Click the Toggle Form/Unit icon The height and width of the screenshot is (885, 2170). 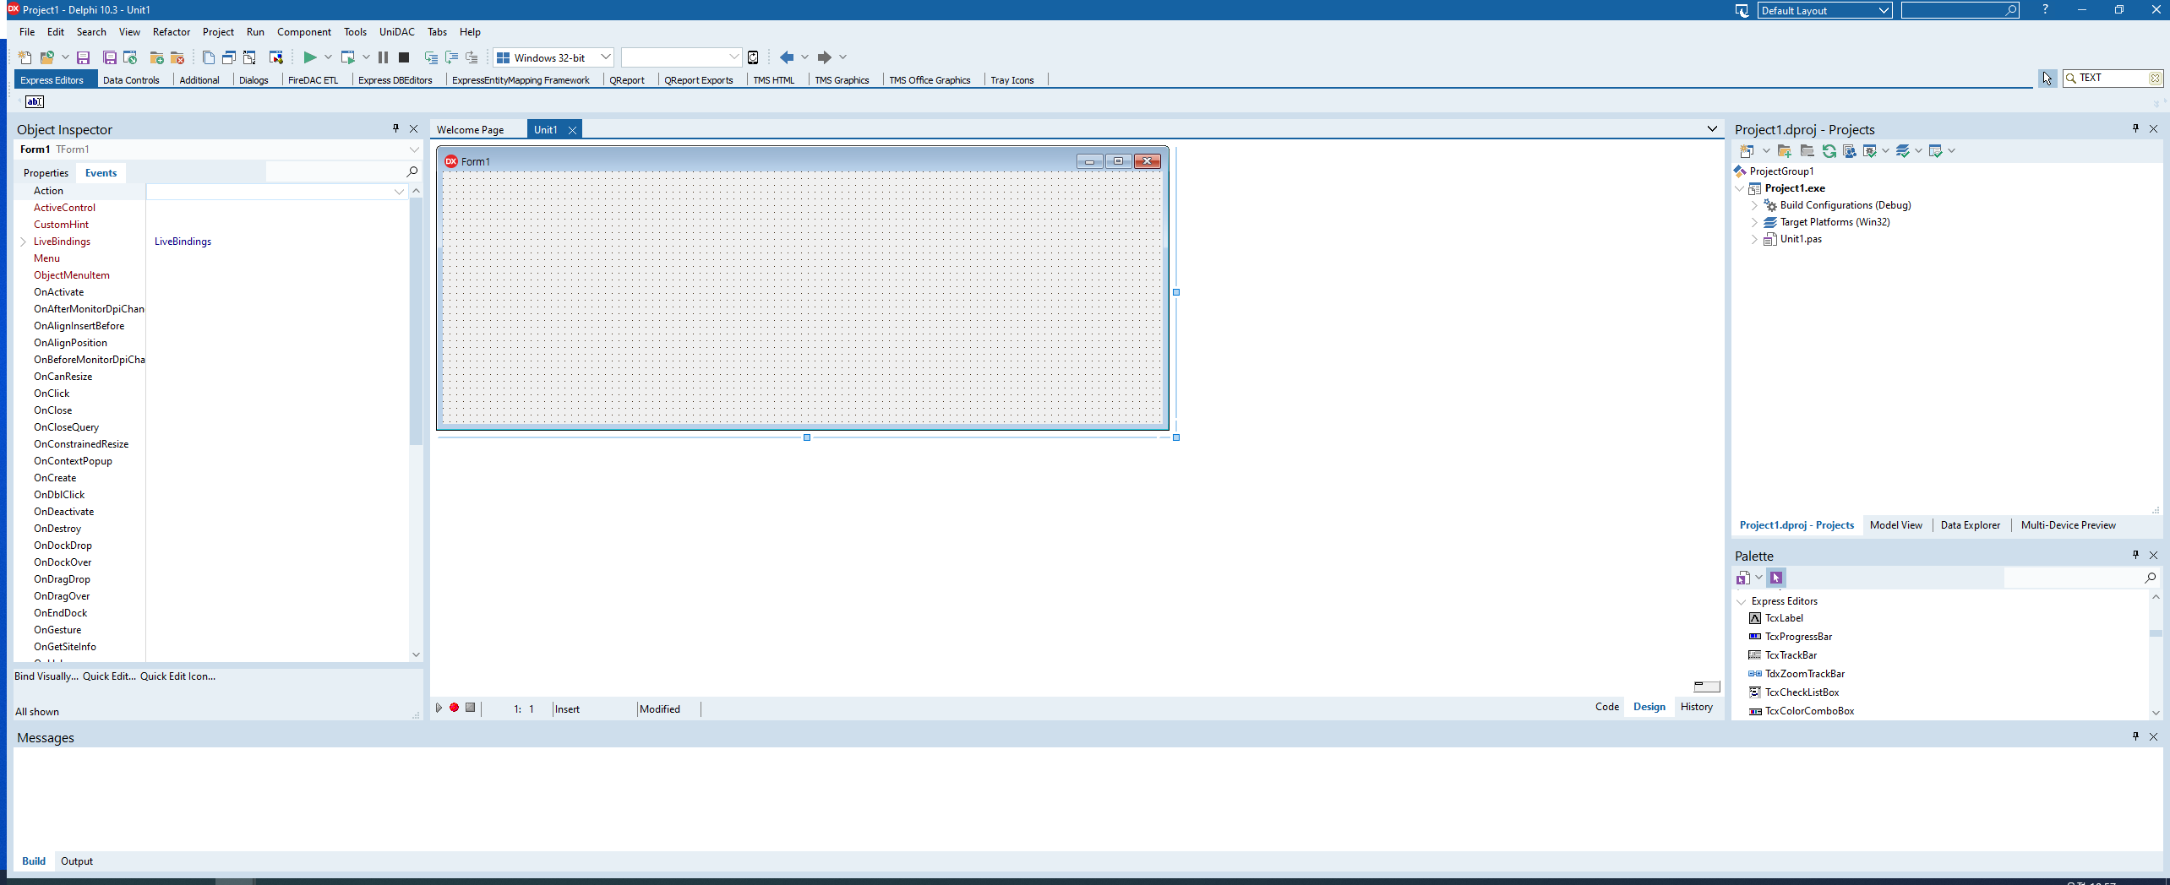click(x=249, y=57)
